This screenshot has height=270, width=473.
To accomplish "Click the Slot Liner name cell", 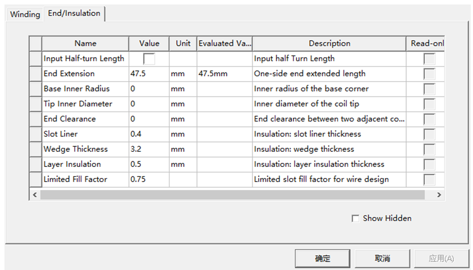I will coord(85,134).
